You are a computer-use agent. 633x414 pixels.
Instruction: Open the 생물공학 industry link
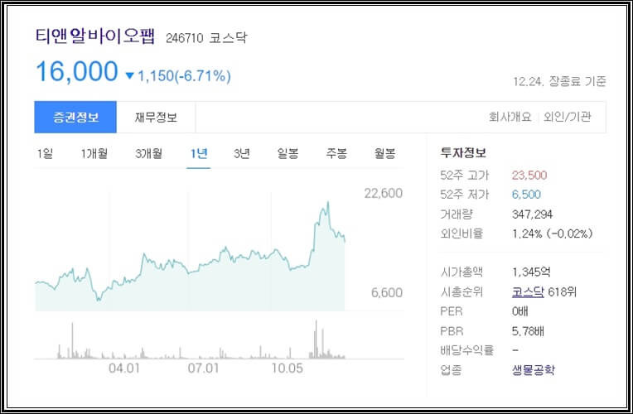534,369
